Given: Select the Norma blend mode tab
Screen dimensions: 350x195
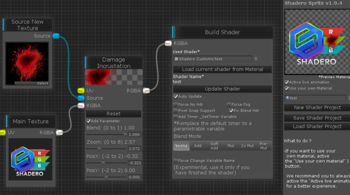Looking at the screenshot, I should click(x=181, y=146).
